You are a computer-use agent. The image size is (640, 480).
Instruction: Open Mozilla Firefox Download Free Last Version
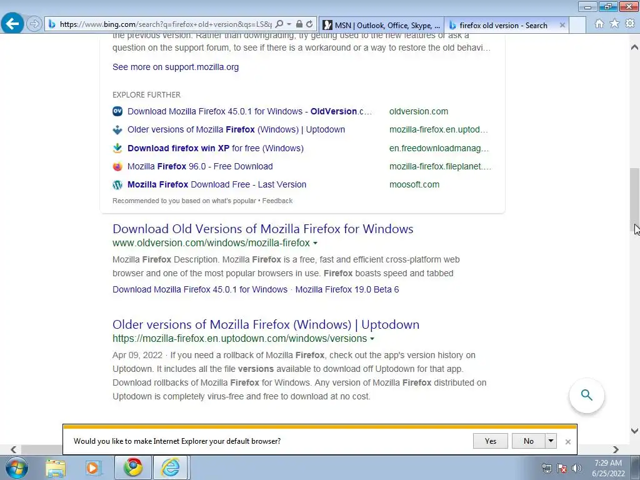(x=217, y=184)
